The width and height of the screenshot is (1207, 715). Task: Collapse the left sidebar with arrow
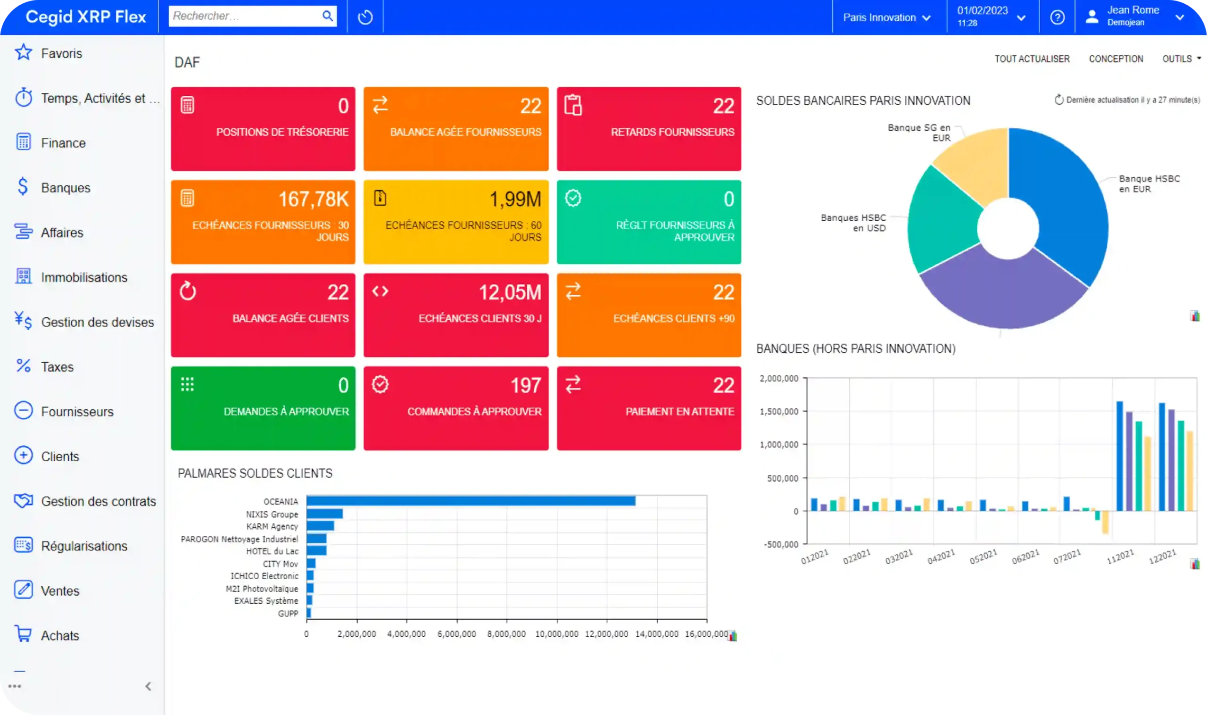[149, 686]
